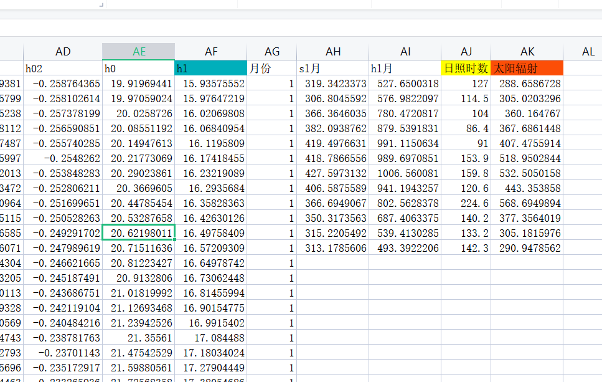This screenshot has height=382, width=602.
Task: Select cell containing 16.42630126
Action: point(211,218)
